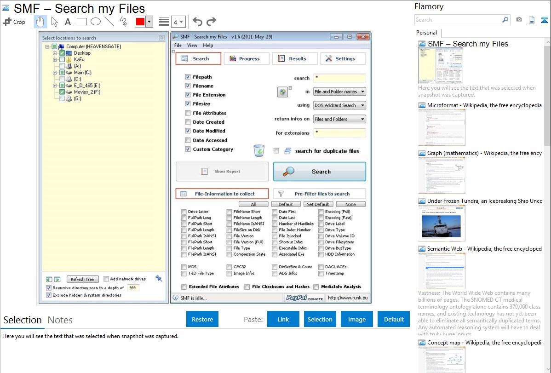551x373 pixels.
Task: Click the 'for extensions' input field
Action: point(339,133)
